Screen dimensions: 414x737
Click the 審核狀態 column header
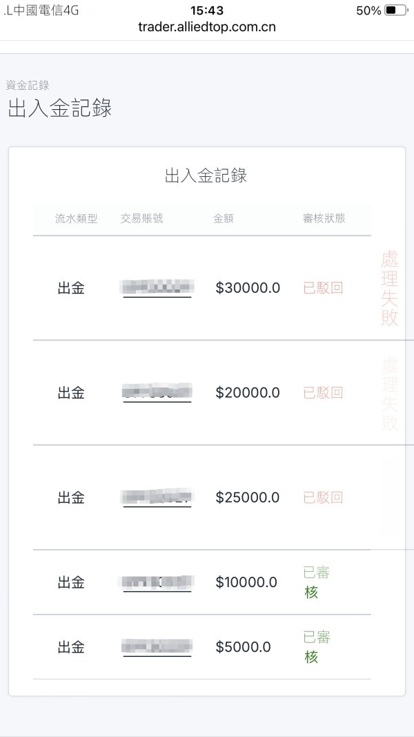(324, 218)
